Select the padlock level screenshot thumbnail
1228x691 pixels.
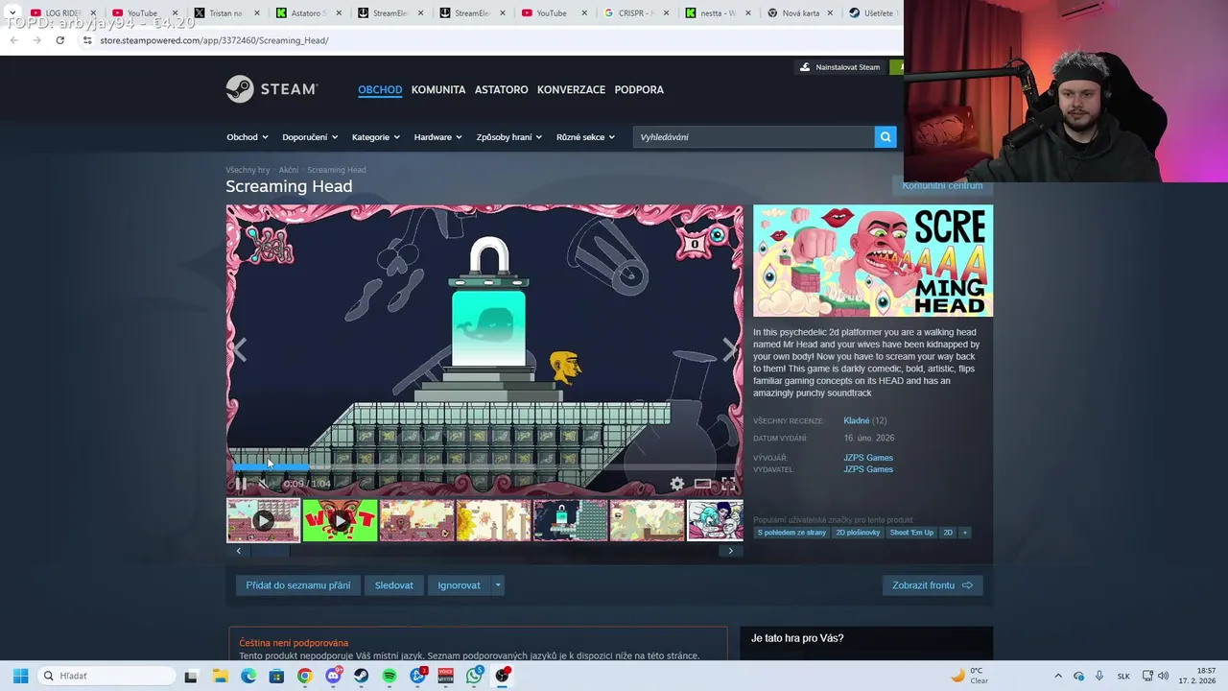point(570,520)
